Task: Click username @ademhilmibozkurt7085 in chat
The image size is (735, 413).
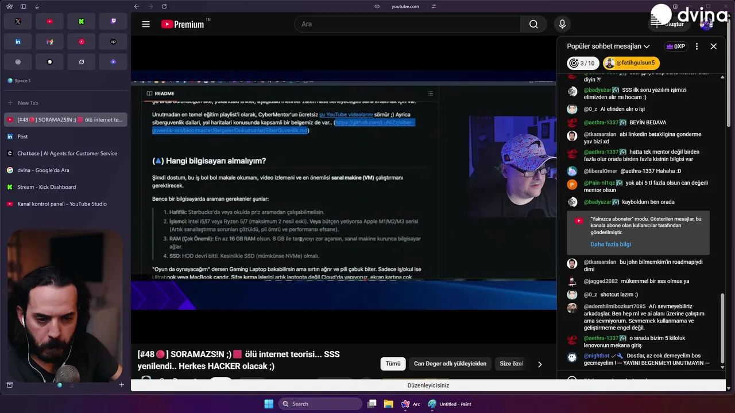Action: [614, 306]
